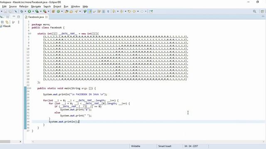Open Search dropdown arrow
Screen dimensions: 266x149
[80, 12]
